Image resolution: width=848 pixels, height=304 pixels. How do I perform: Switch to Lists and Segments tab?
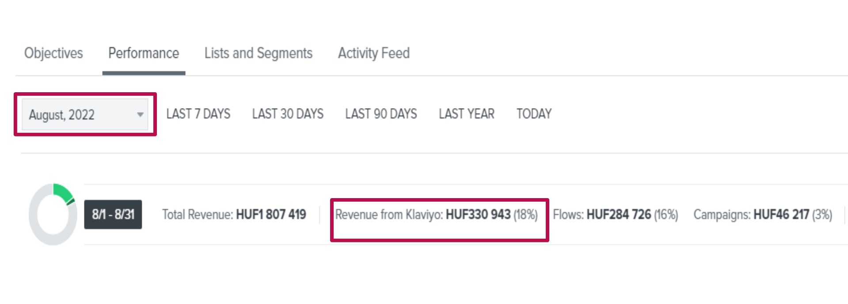(258, 53)
